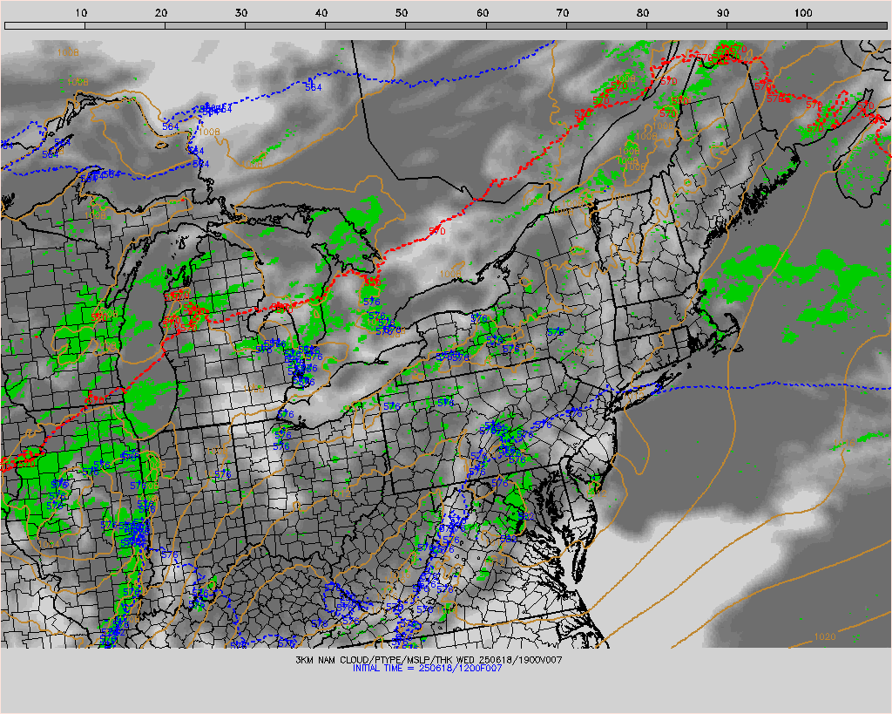Click the "80" label on the cloud scale
Screen dimensions: 892x714
click(x=643, y=12)
